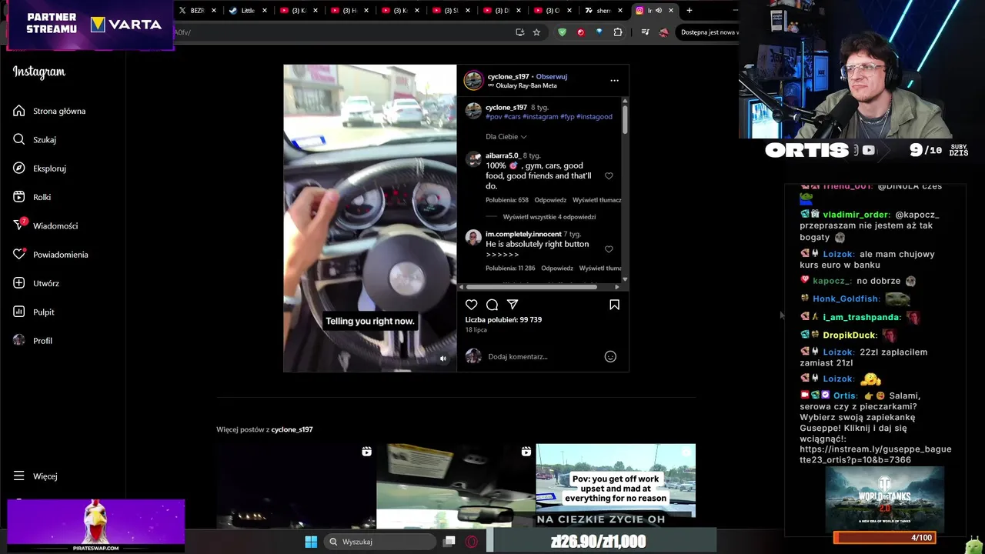Like aibarra5.0_ comment heart
Screen dimensions: 985x554
pos(609,176)
